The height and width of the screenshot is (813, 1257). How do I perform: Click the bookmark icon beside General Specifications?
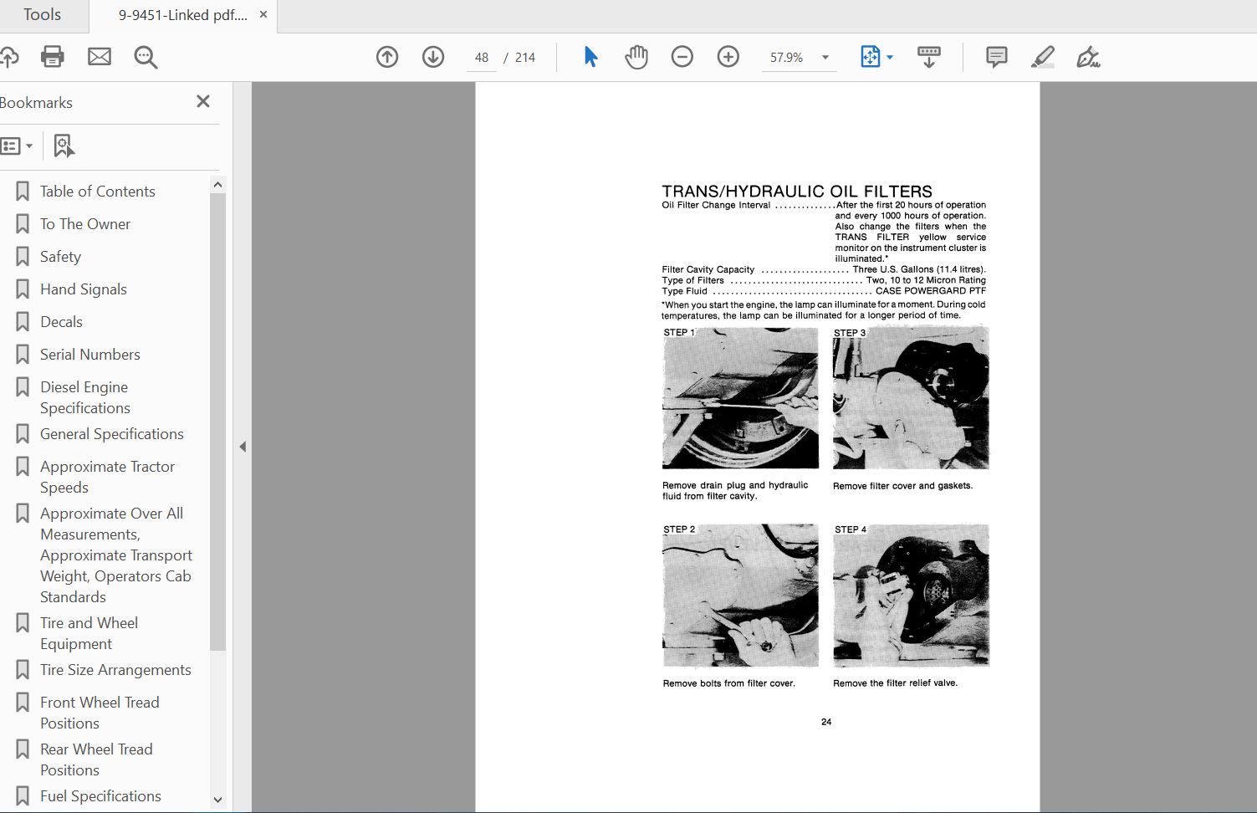pos(23,434)
